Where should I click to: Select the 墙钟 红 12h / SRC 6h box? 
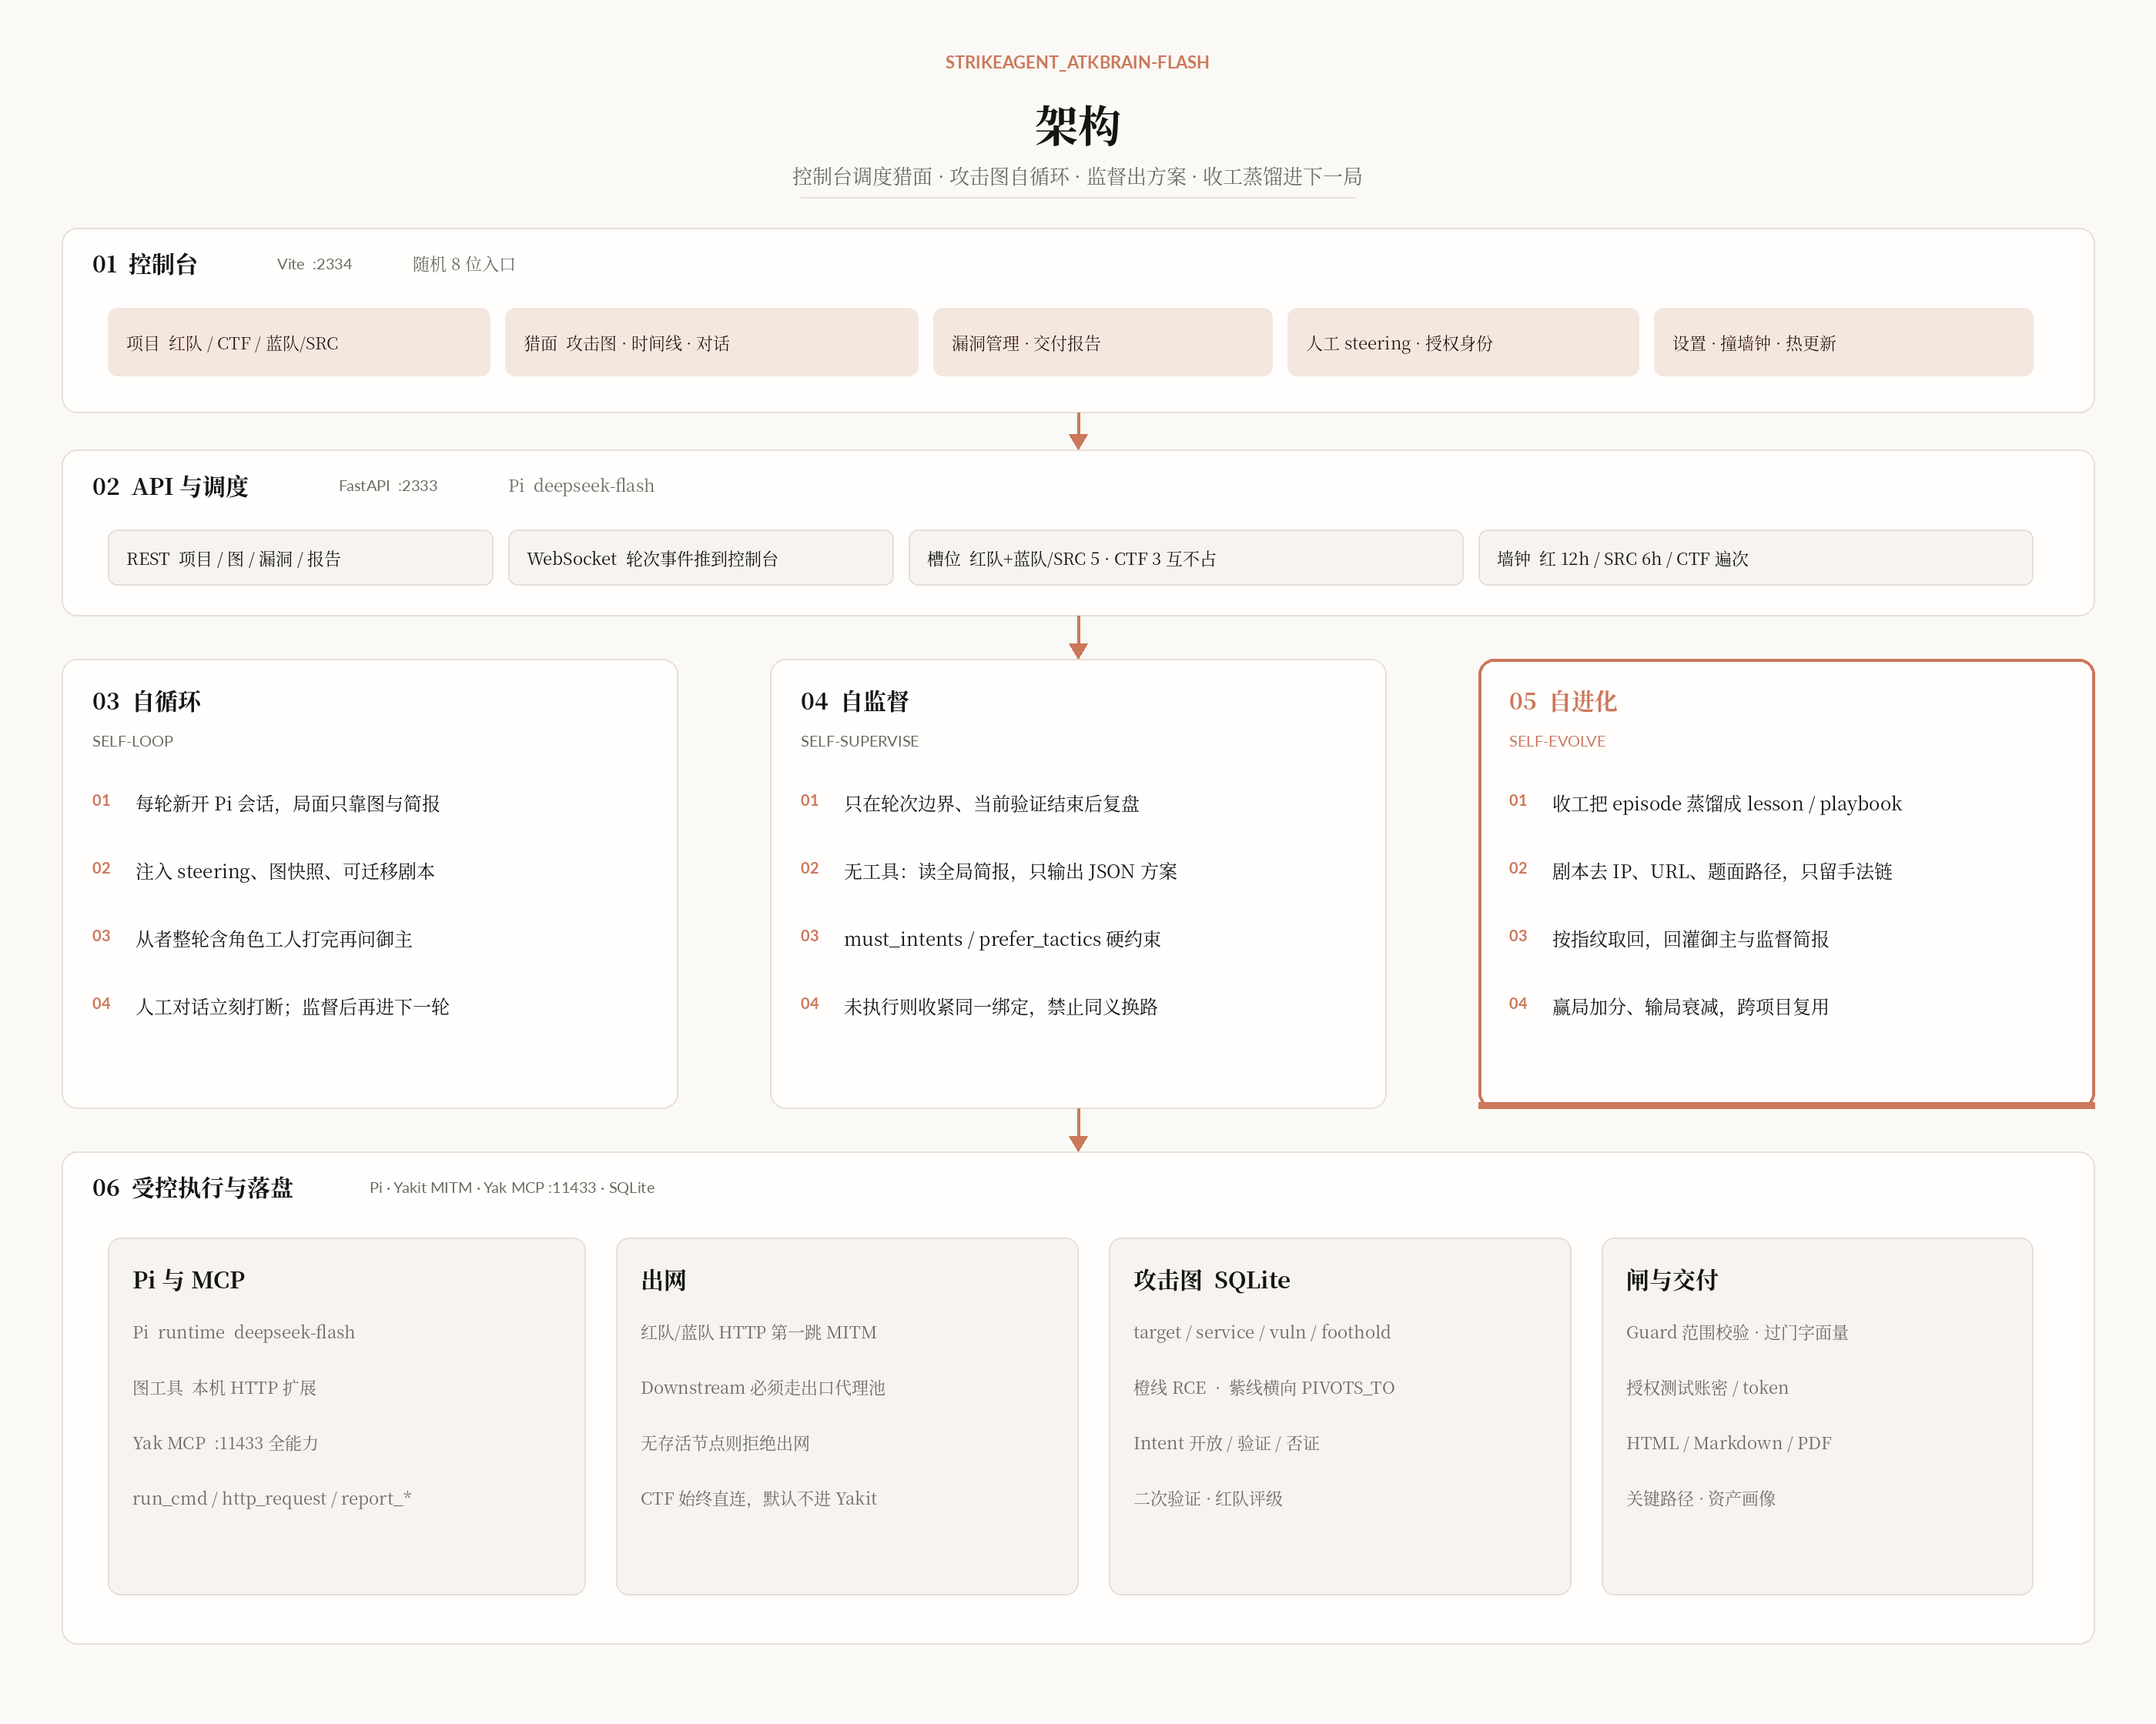coord(1755,558)
